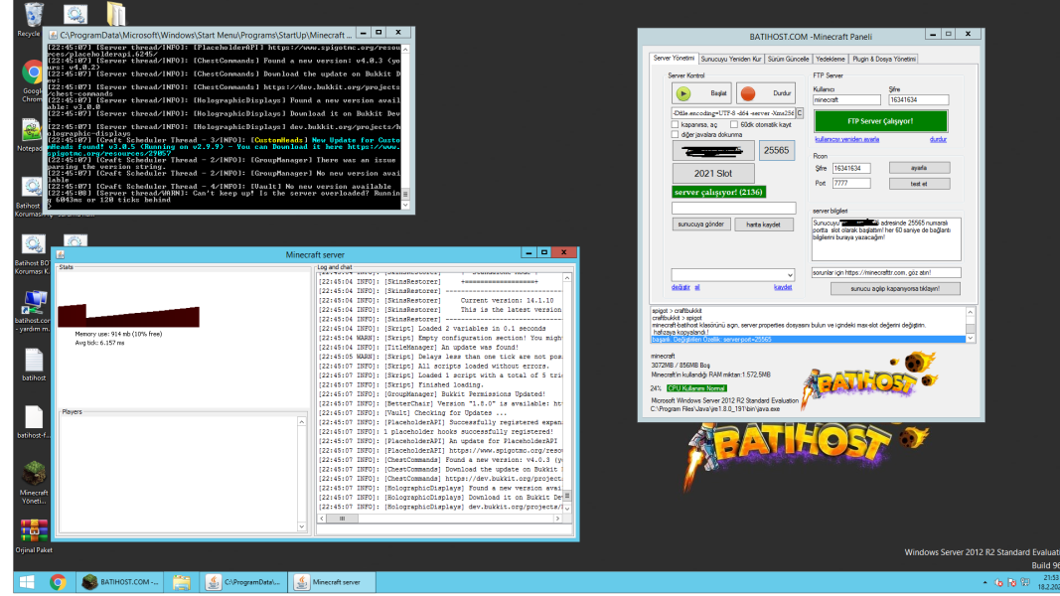1060x596 pixels.
Task: Click the Players list scrollbar in Minecraft server
Action: 301,474
